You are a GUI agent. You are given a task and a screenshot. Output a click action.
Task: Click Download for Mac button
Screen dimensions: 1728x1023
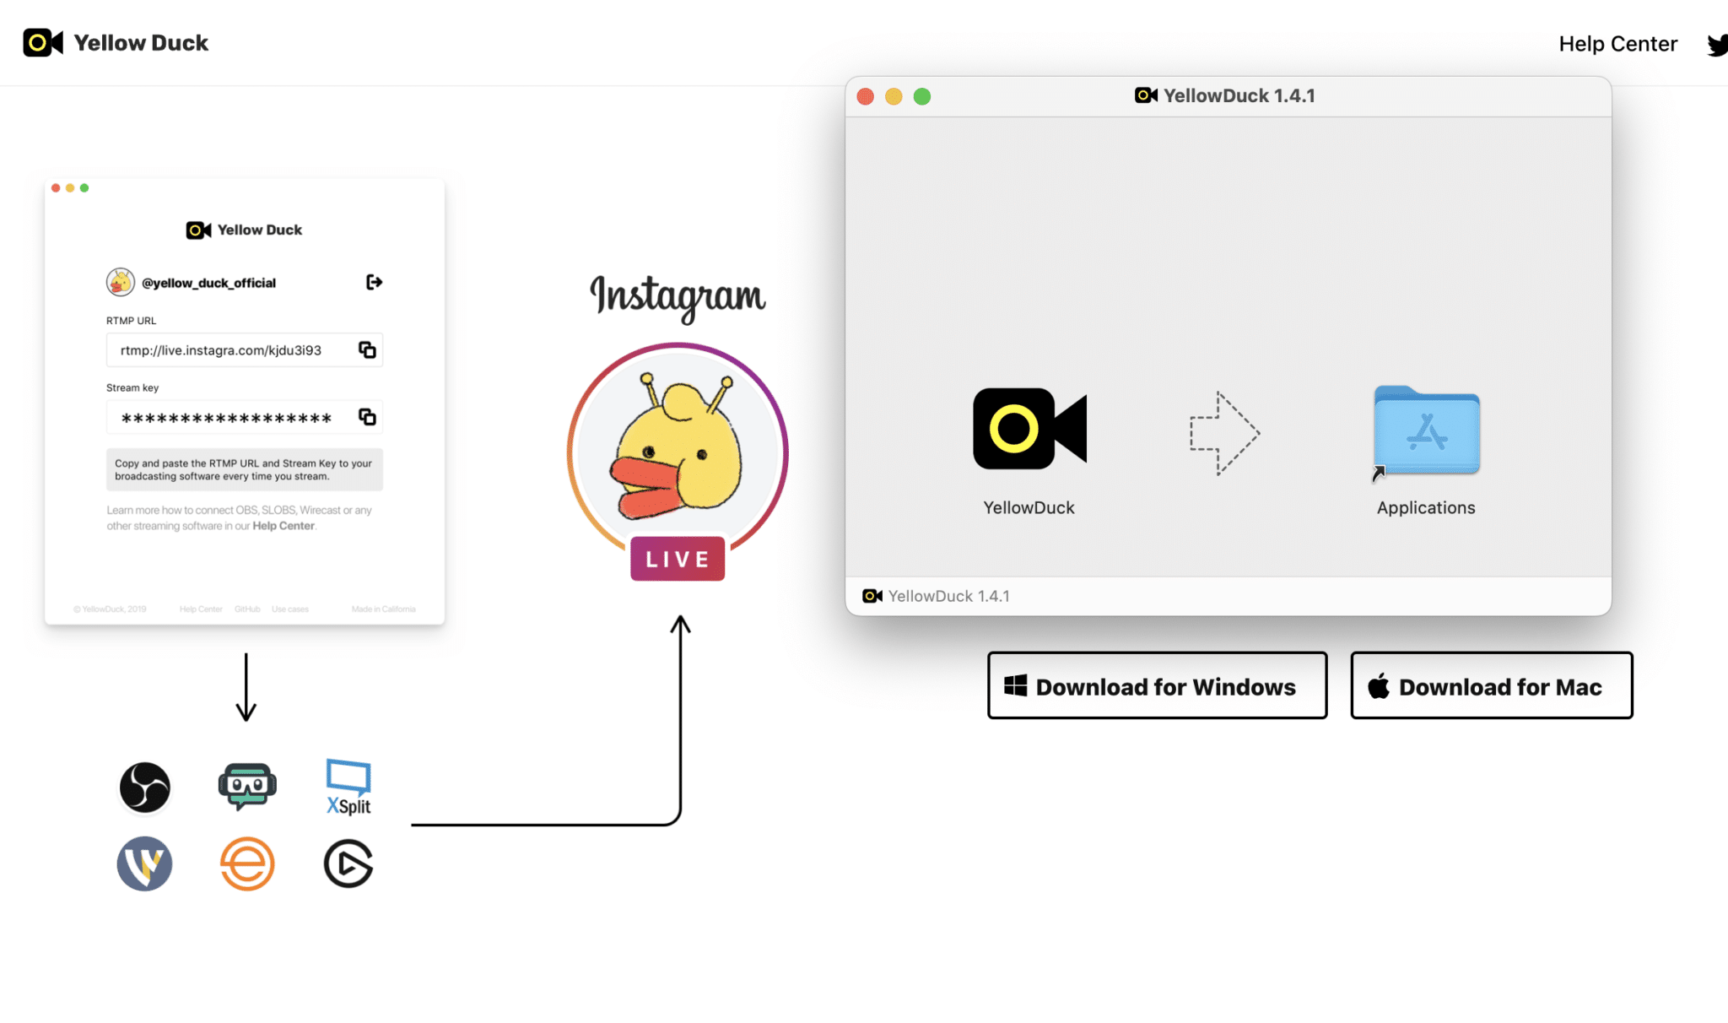[1488, 685]
